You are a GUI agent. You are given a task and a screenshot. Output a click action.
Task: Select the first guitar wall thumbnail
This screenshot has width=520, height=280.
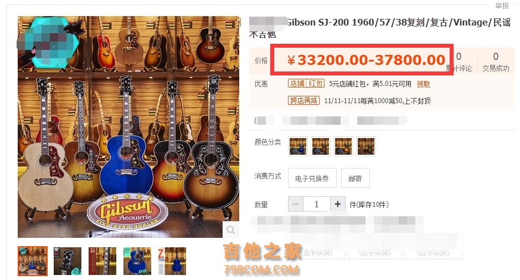[x=33, y=261]
